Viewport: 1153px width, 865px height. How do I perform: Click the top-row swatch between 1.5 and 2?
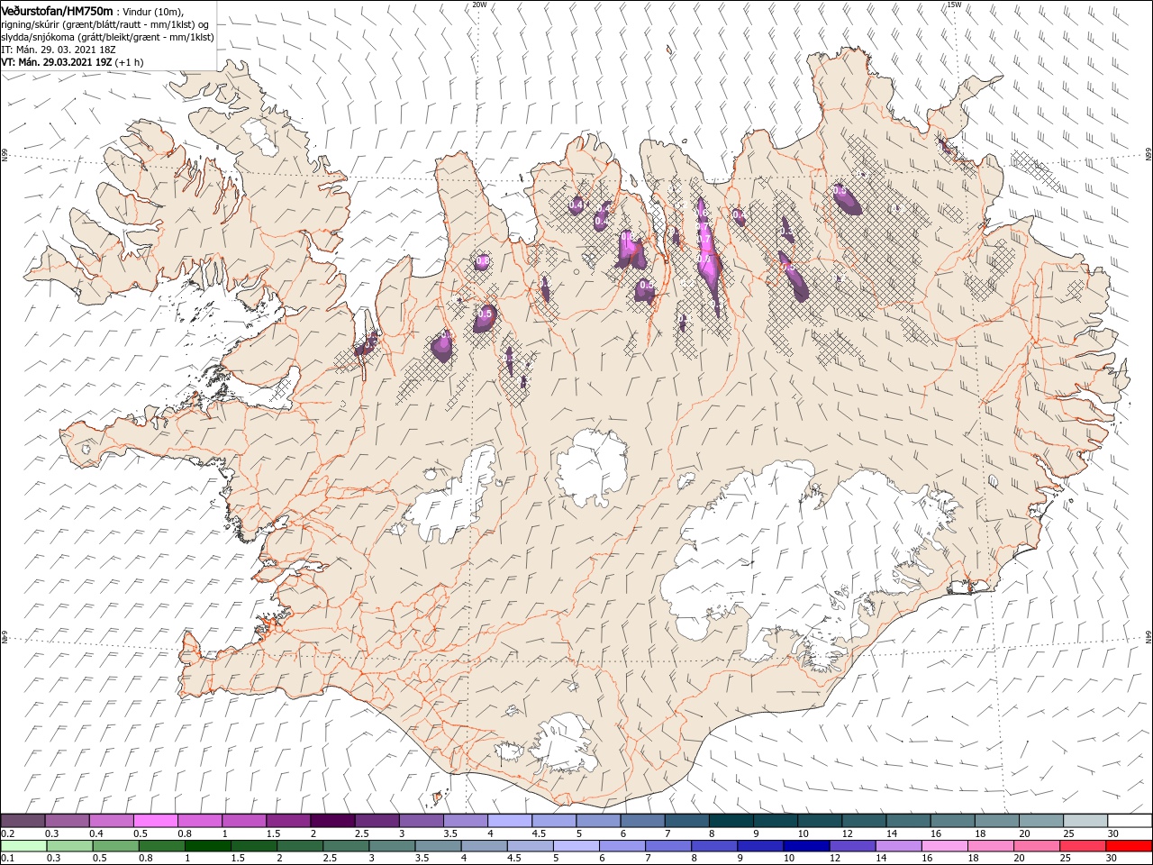(288, 821)
